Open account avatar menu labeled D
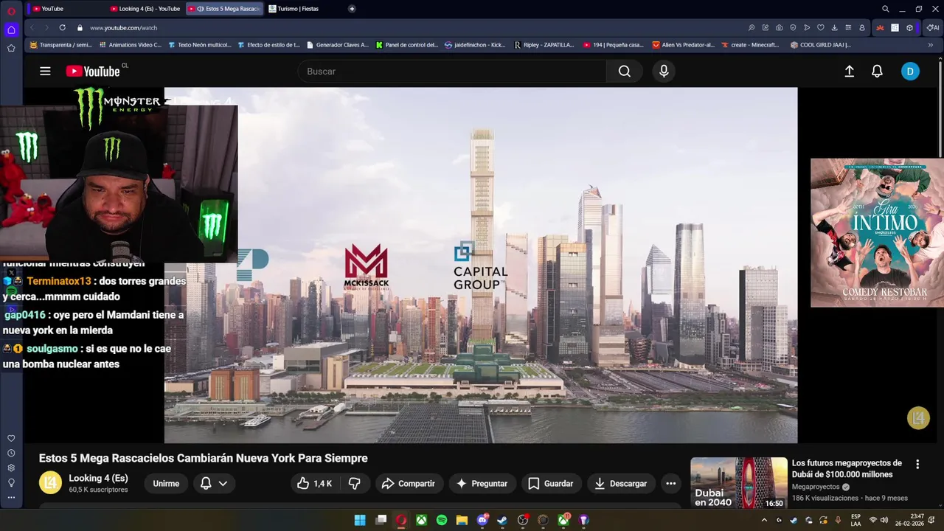This screenshot has height=531, width=944. 910,72
